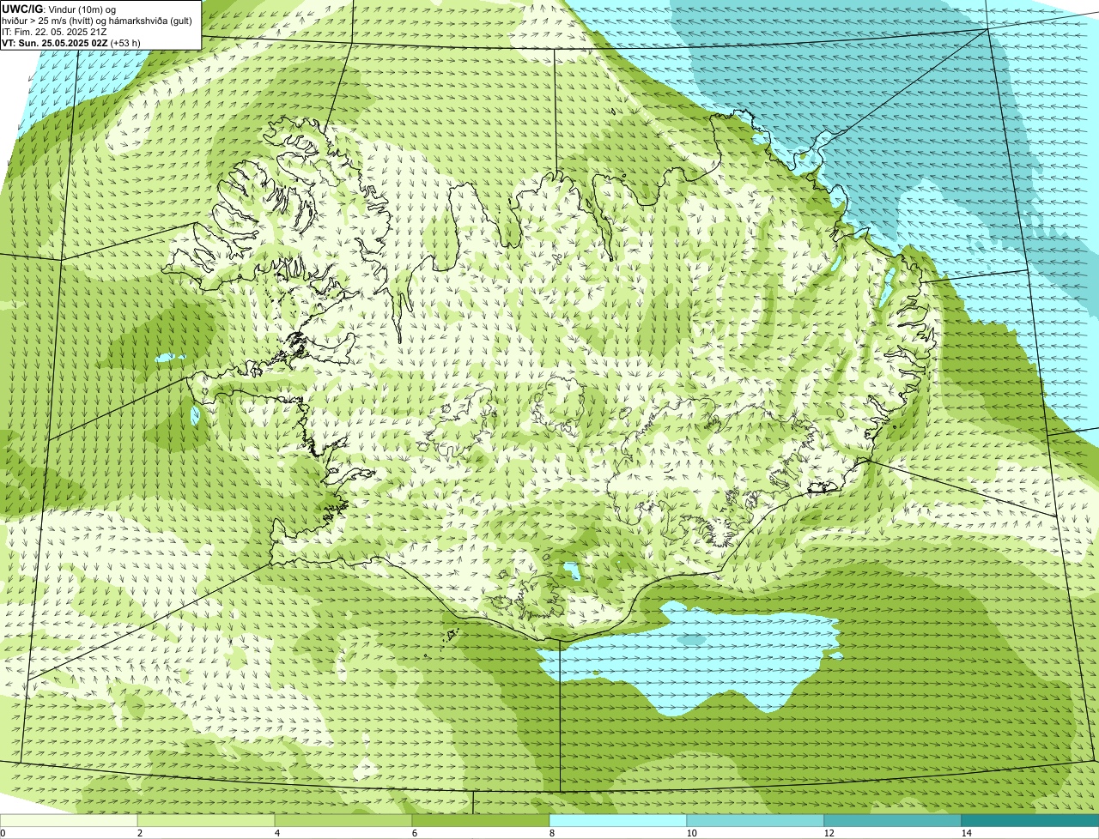Click the line mentioning "hámarkshviða (gult)"
Screen dimensions: 1099x839
[x=97, y=20]
